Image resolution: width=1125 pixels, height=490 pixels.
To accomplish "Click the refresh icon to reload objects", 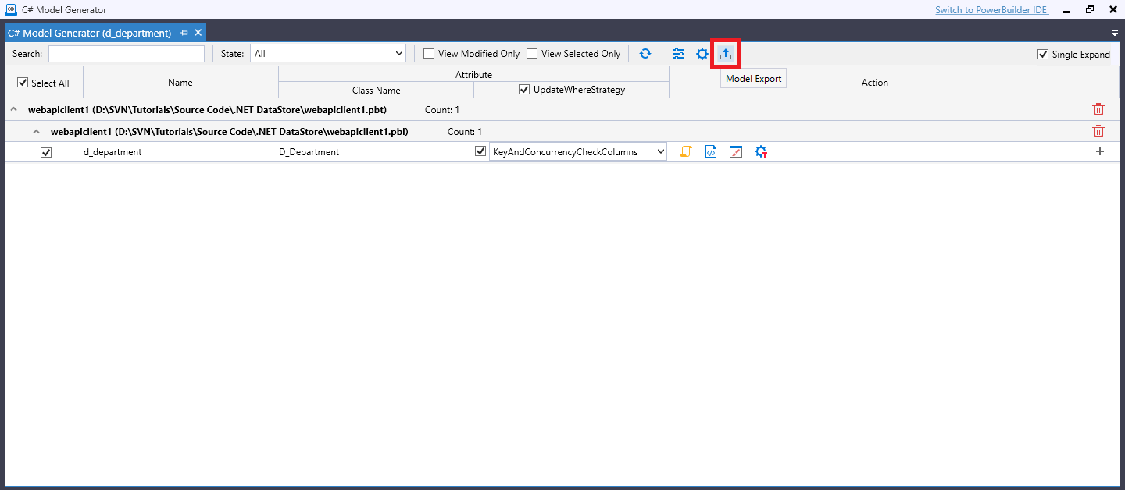I will pos(645,53).
